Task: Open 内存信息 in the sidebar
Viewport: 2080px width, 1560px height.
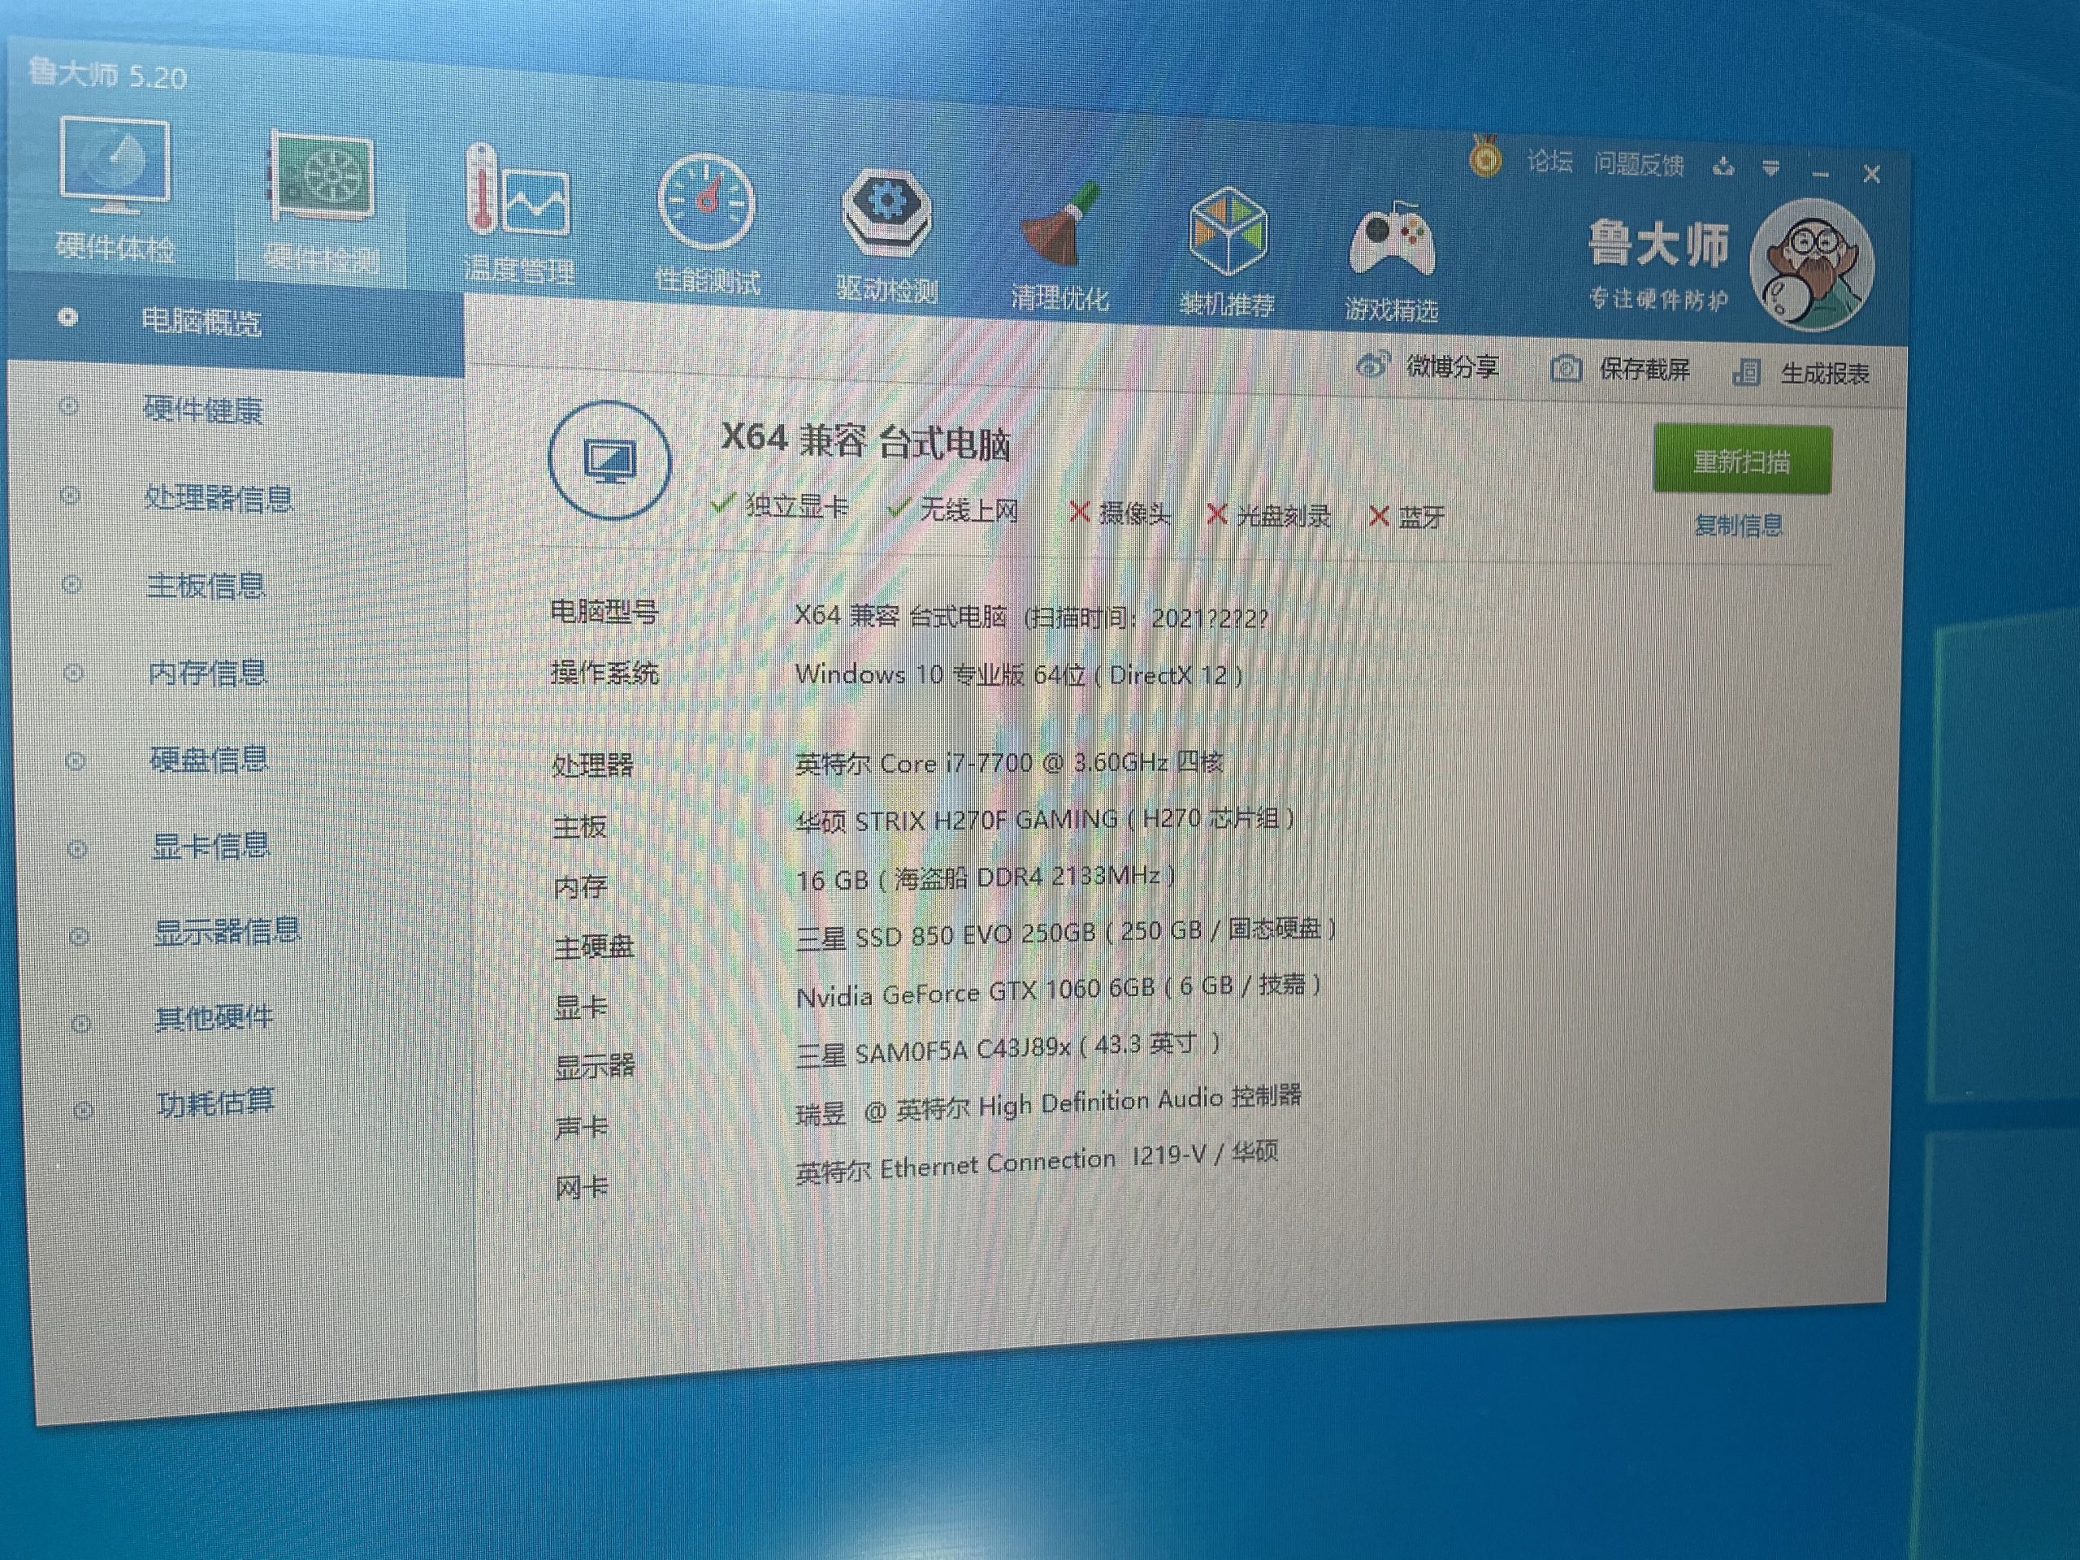Action: click(x=208, y=672)
